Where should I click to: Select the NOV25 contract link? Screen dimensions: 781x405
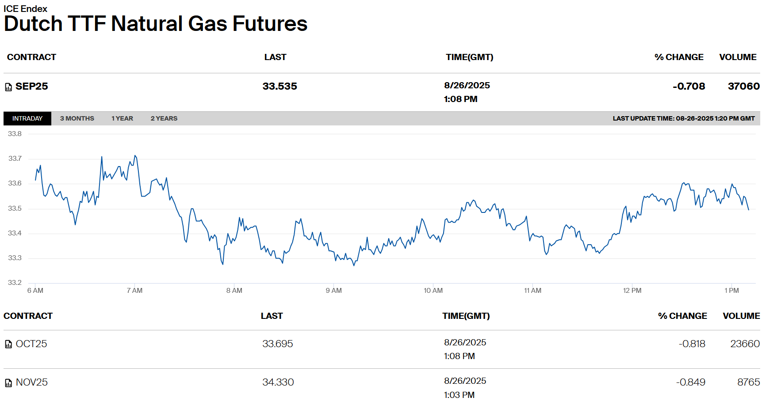[32, 382]
